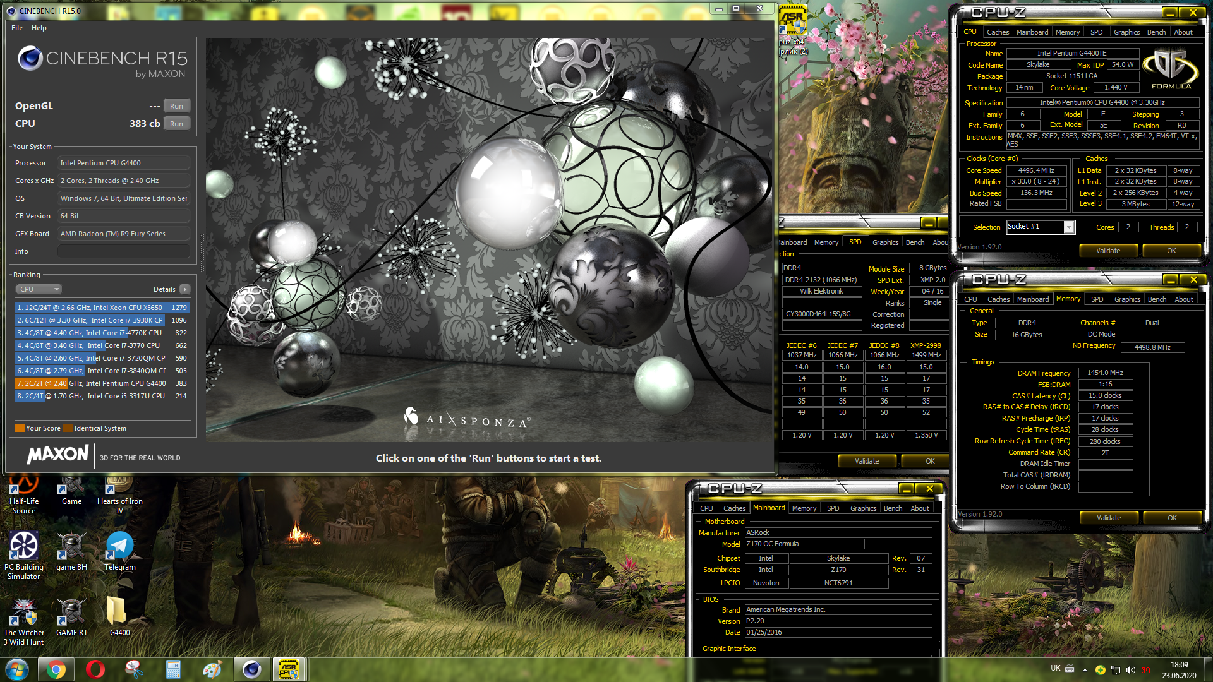Click the UK input language indicator
1213x682 pixels.
[x=1055, y=668]
